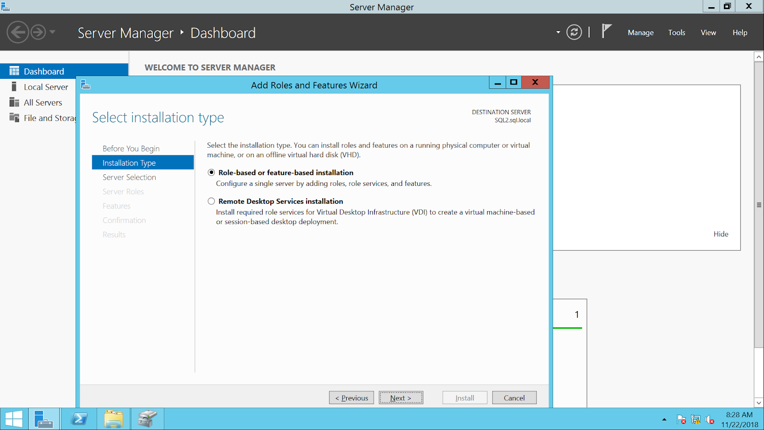Click the WELCOME TO SERVER MANAGER heading
This screenshot has width=764, height=430.
tap(210, 67)
